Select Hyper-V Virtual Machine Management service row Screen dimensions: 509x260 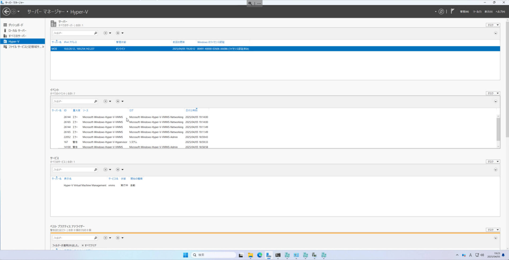tap(275, 185)
